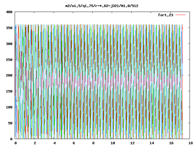
Task: Click y-axis label 350
Action: pos(9,28)
